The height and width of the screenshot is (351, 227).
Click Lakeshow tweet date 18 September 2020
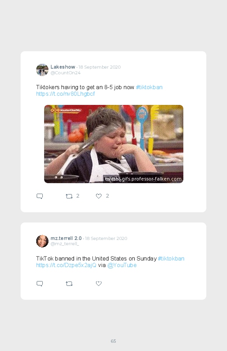point(100,67)
